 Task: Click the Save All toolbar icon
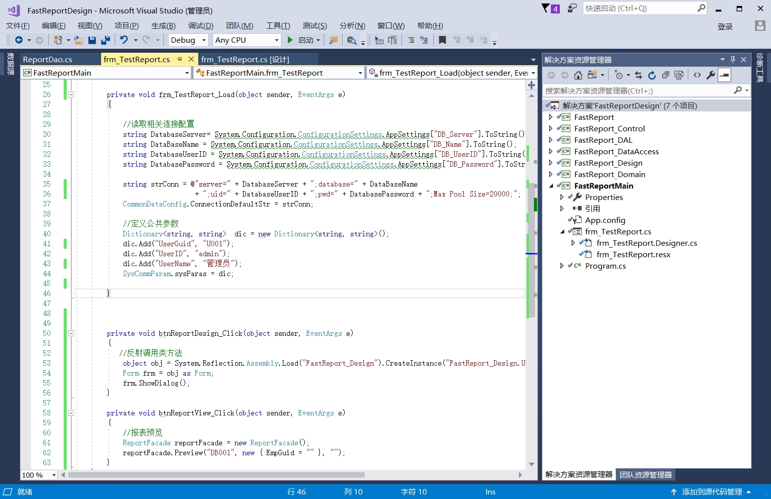coord(105,40)
